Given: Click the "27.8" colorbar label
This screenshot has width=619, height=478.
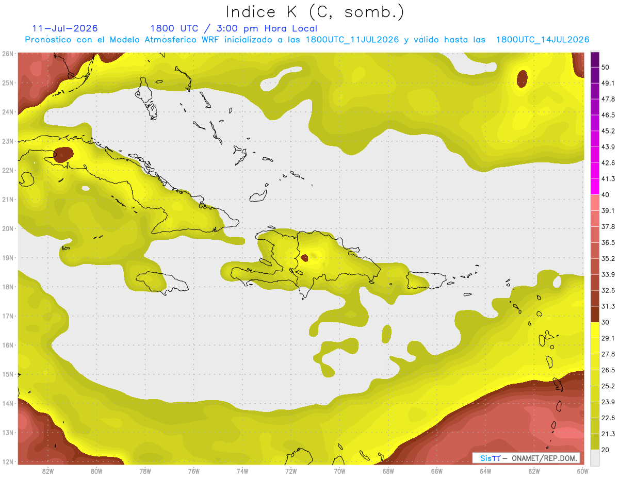Looking at the screenshot, I should point(608,354).
